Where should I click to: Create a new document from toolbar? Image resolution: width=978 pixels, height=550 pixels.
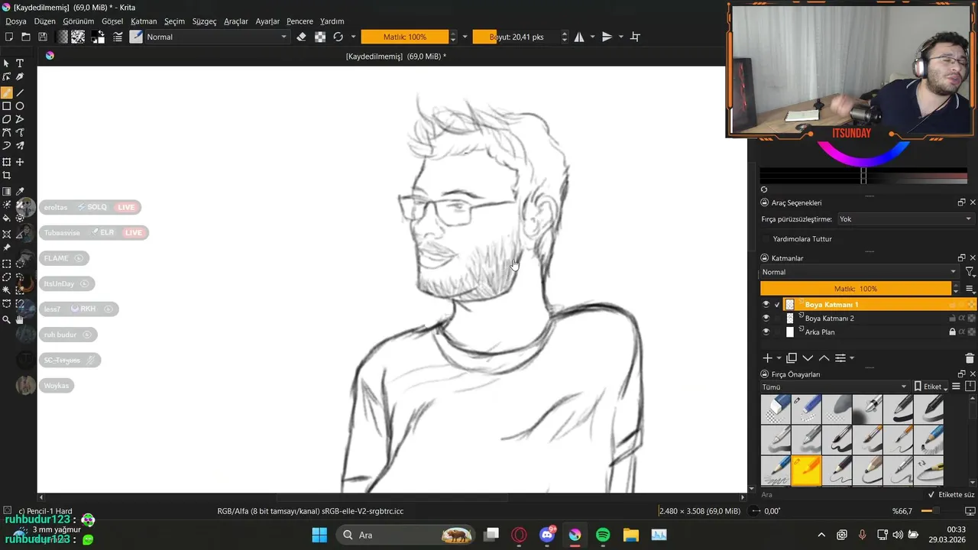coord(9,37)
